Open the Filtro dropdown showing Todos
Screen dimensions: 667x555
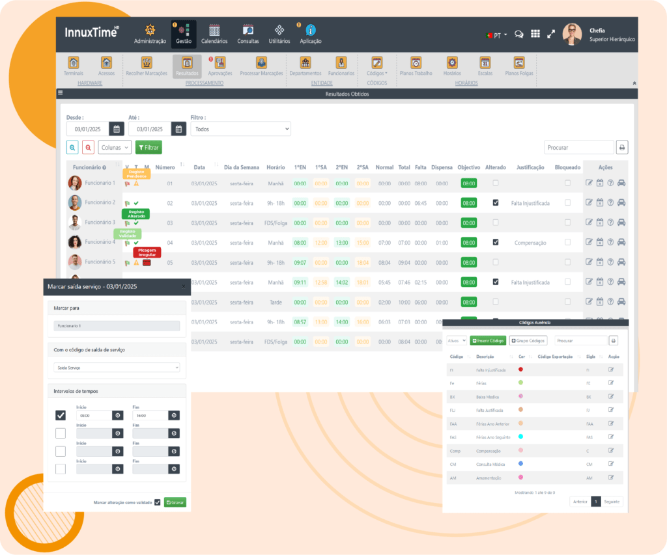(x=241, y=129)
